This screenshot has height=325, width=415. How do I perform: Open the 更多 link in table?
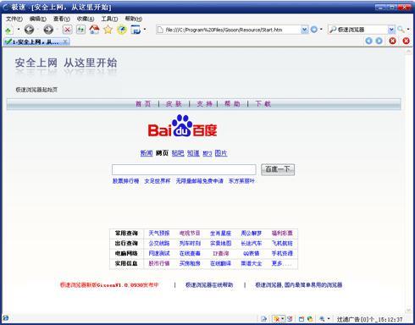(x=281, y=263)
